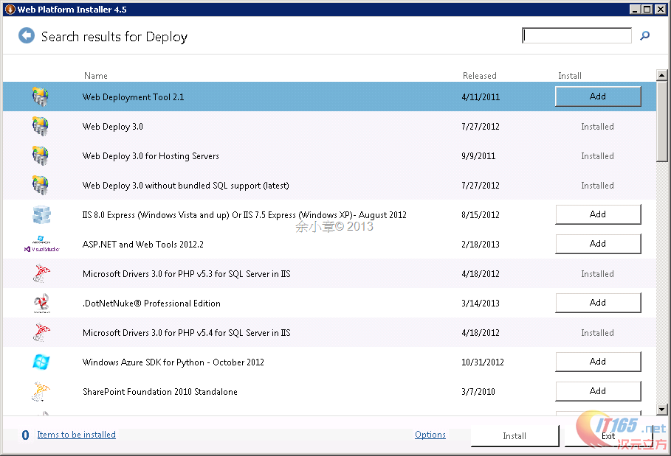Select the Web Deploy 3.0 row text
Screen dimensions: 671x456
[x=112, y=127]
